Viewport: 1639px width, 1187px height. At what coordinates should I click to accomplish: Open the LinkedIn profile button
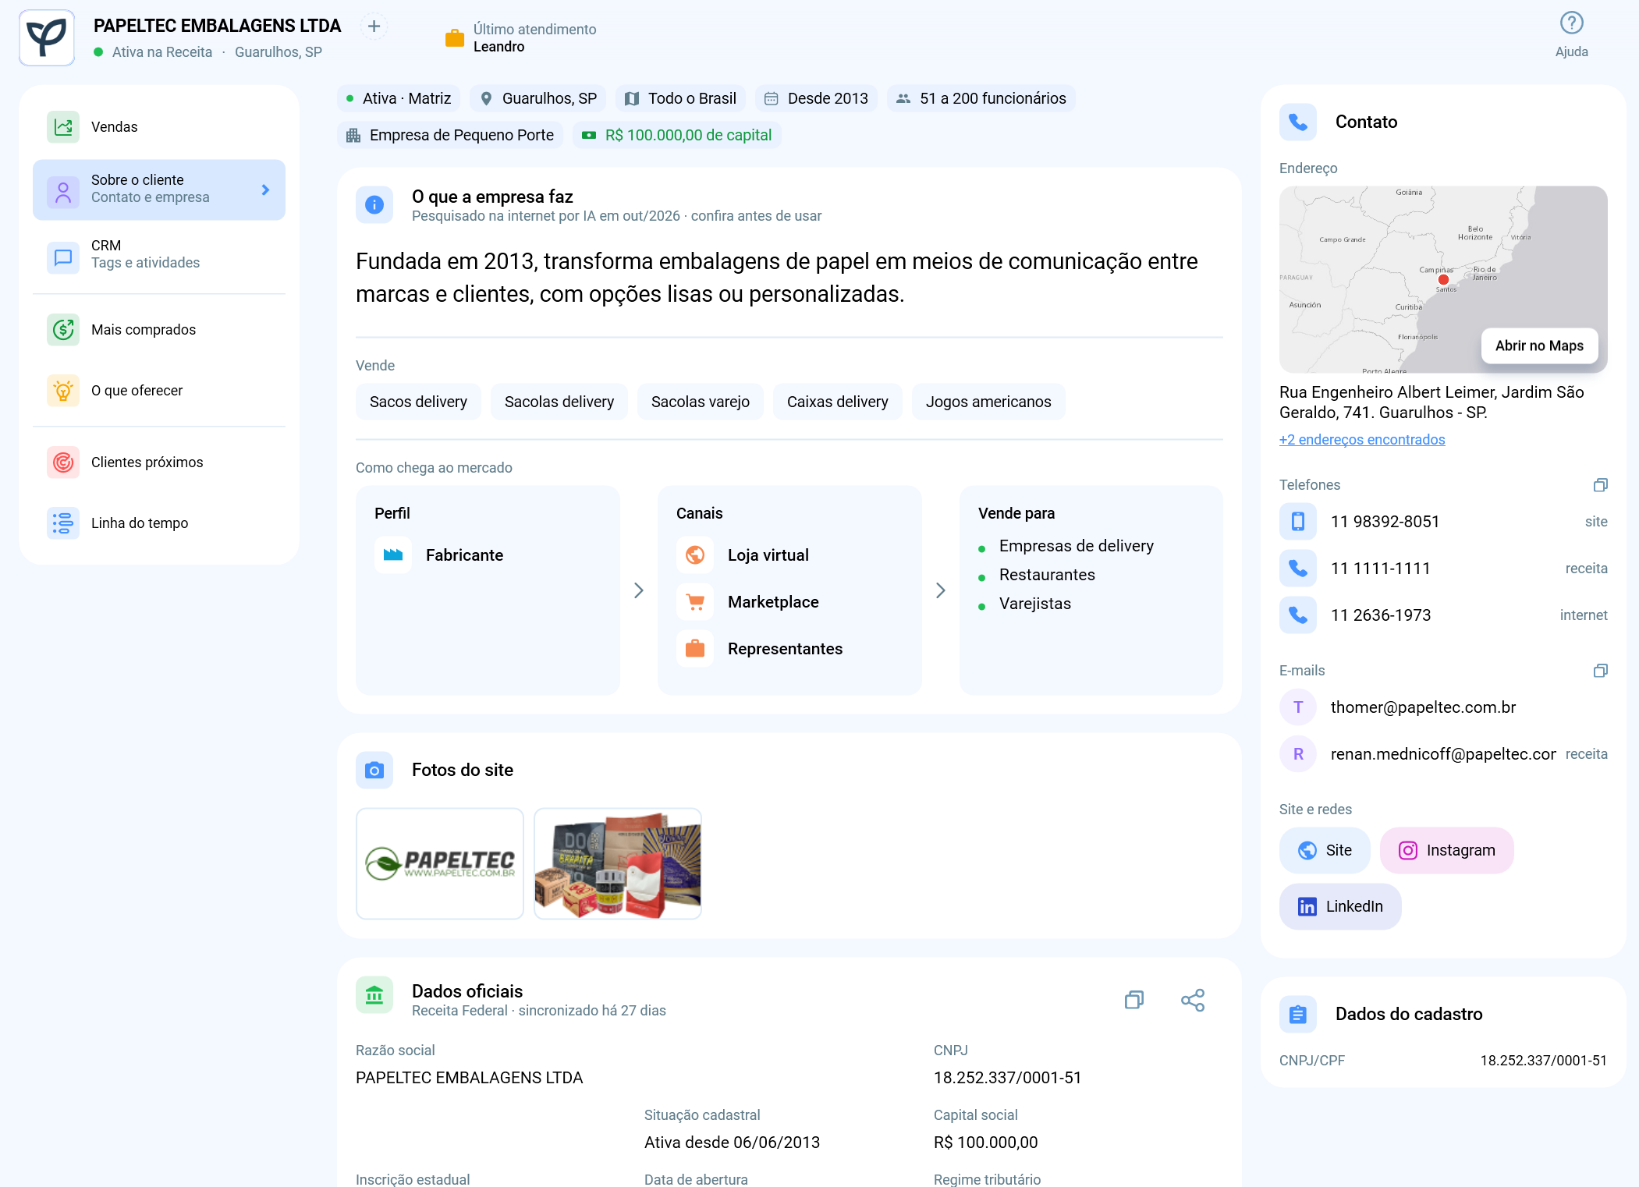[x=1340, y=907]
